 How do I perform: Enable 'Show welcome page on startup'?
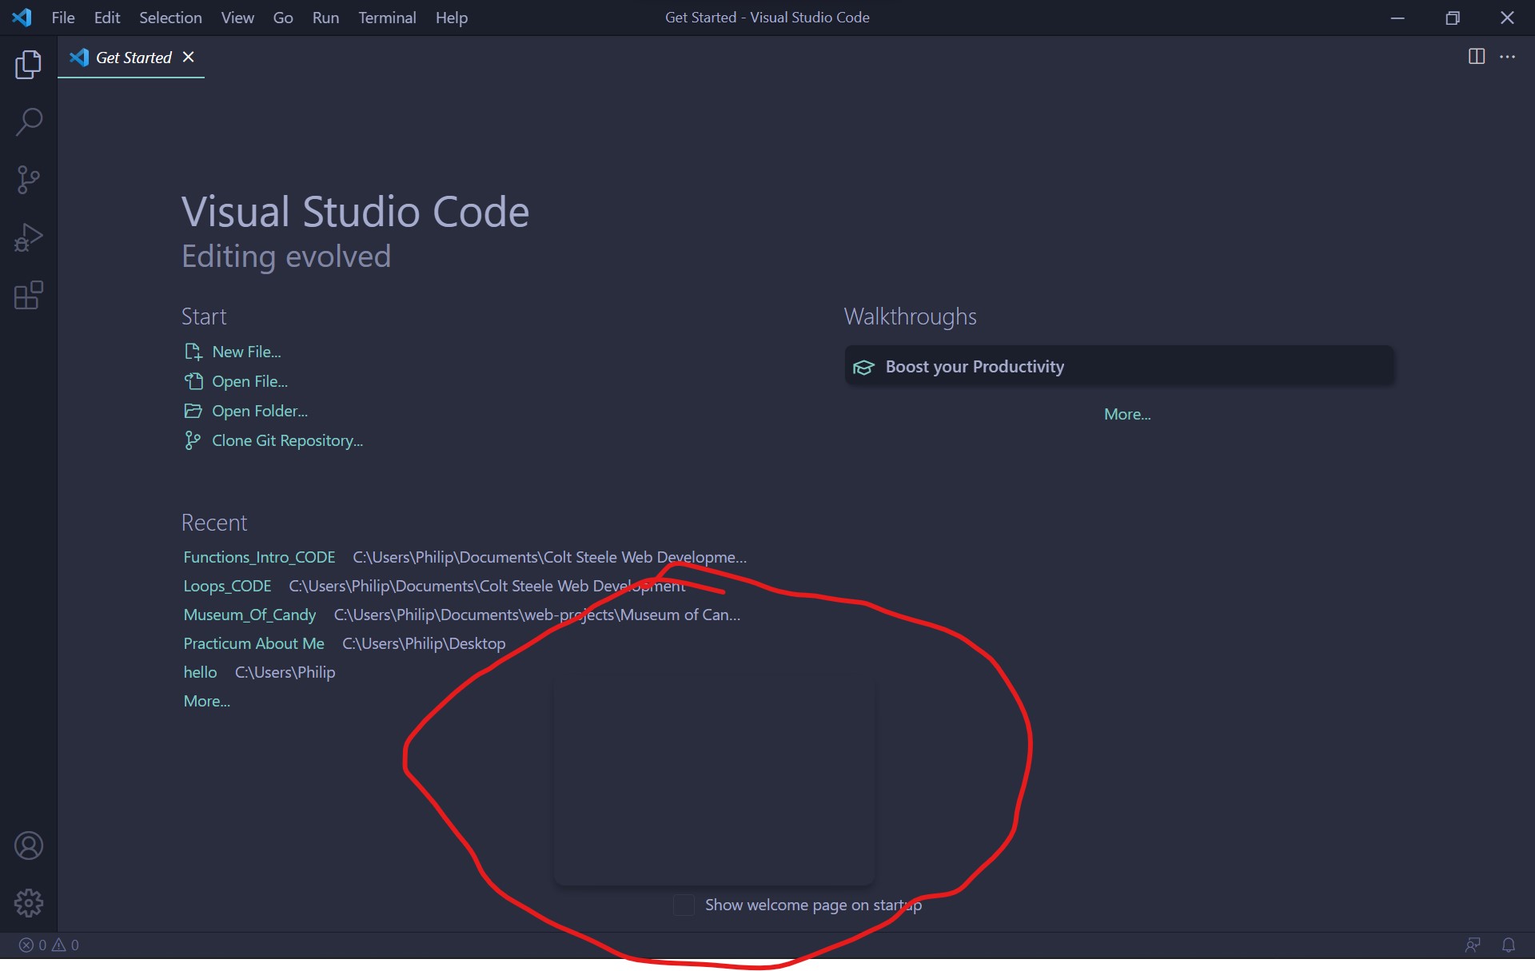pos(683,905)
